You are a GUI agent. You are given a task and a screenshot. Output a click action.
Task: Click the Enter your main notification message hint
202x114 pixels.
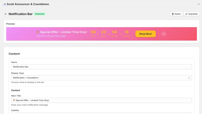[30, 105]
